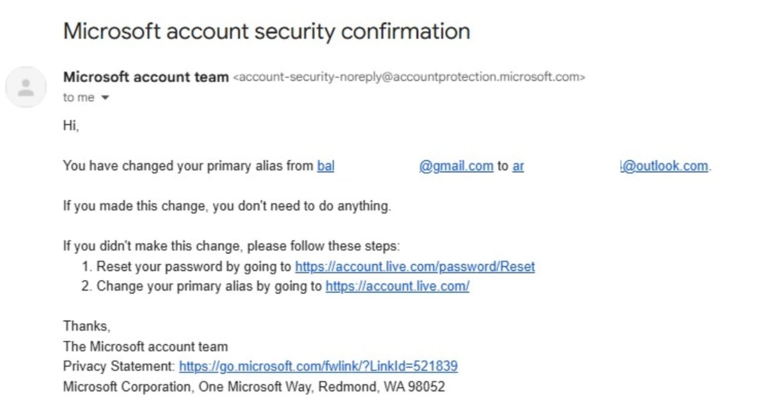The height and width of the screenshot is (405, 771).
Task: Click the "Hi," greeting line
Action: (x=71, y=126)
